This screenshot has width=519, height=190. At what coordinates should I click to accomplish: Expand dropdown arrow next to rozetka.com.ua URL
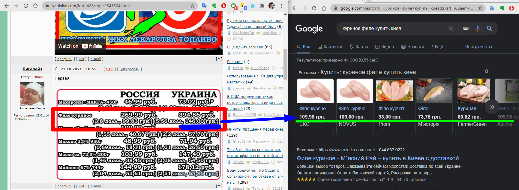pyautogui.click(x=374, y=150)
